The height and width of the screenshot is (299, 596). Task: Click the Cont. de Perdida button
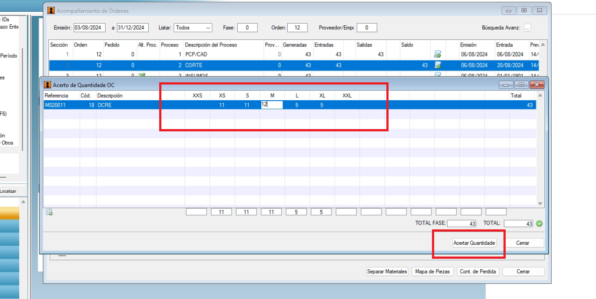[478, 271]
